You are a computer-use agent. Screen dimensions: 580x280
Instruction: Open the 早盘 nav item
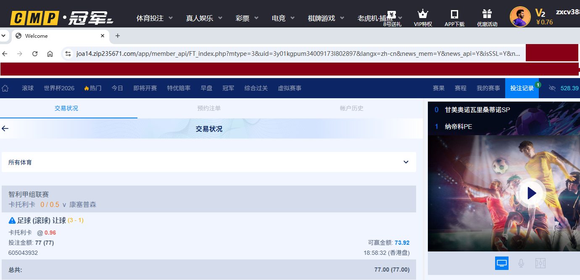[206, 88]
